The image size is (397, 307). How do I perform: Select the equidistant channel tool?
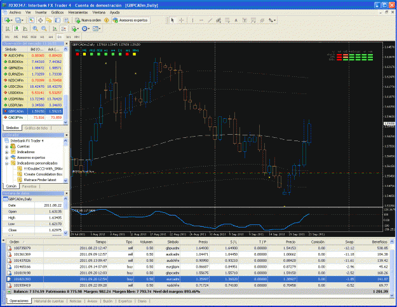219,20
